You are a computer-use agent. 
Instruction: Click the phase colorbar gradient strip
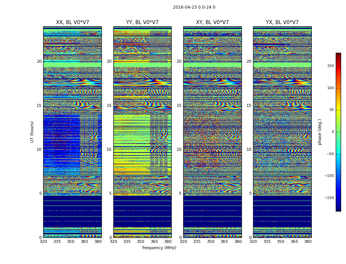[338, 132]
